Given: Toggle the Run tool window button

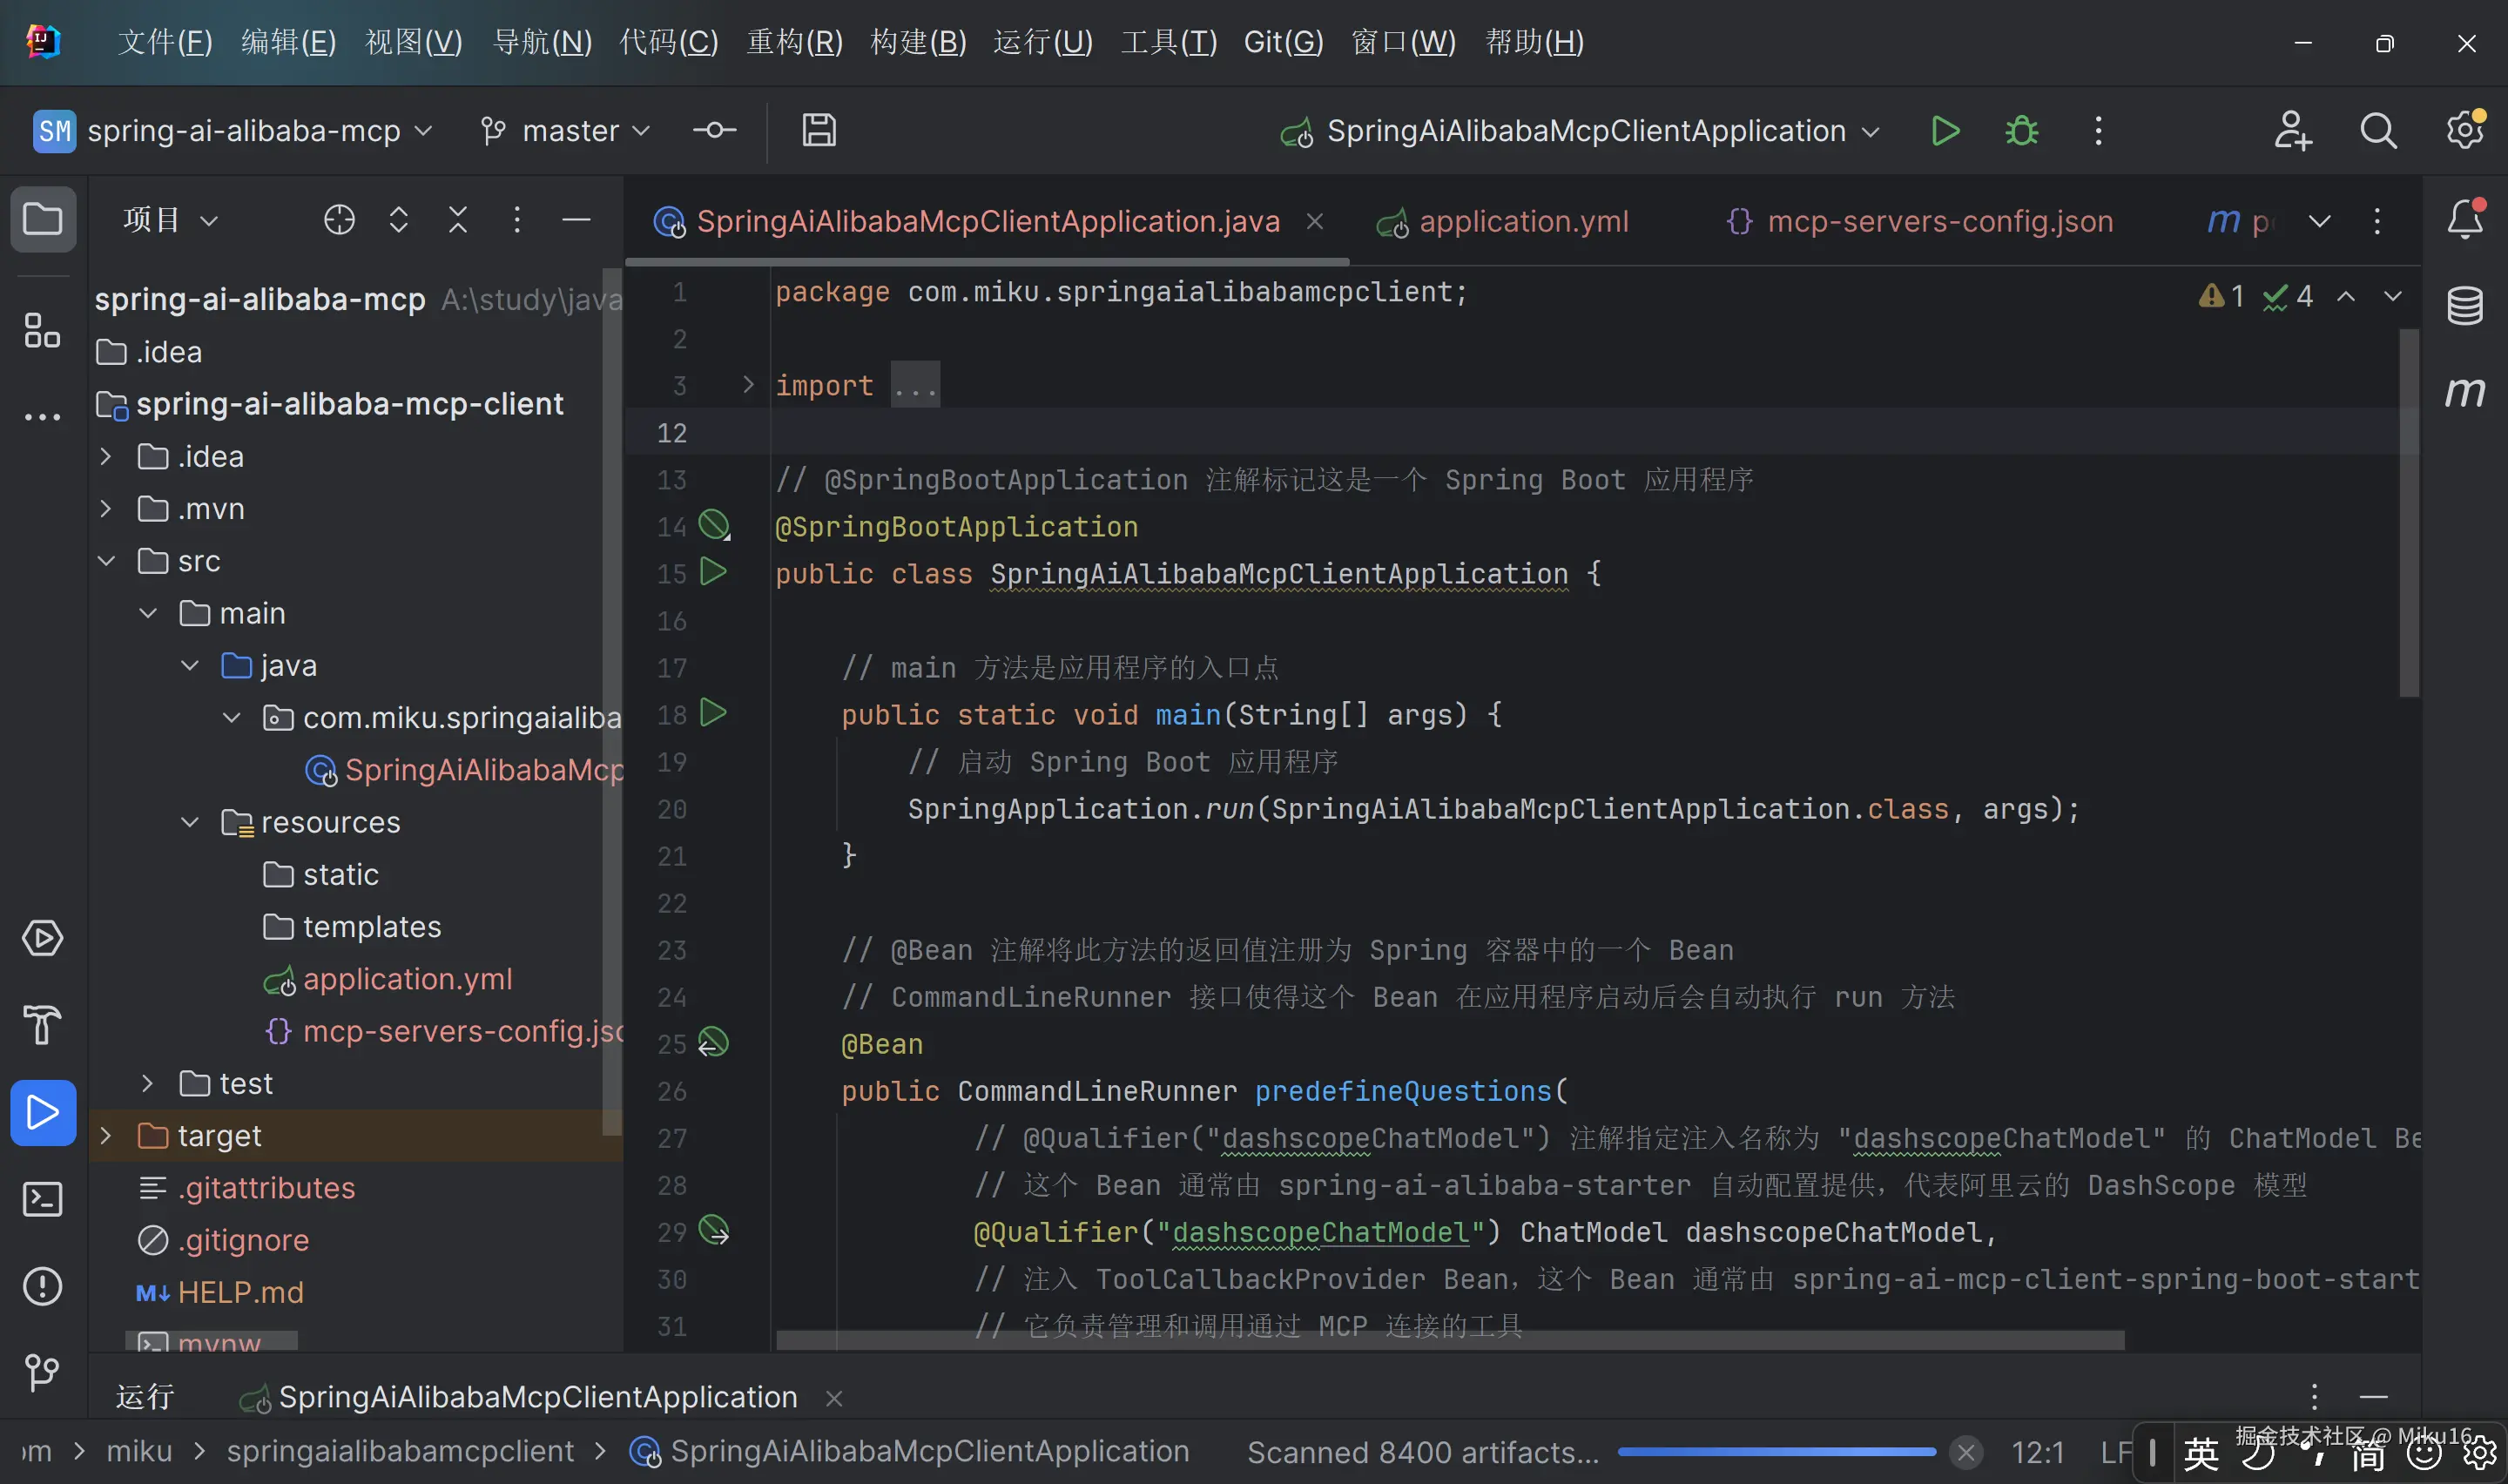Looking at the screenshot, I should click(x=42, y=1112).
